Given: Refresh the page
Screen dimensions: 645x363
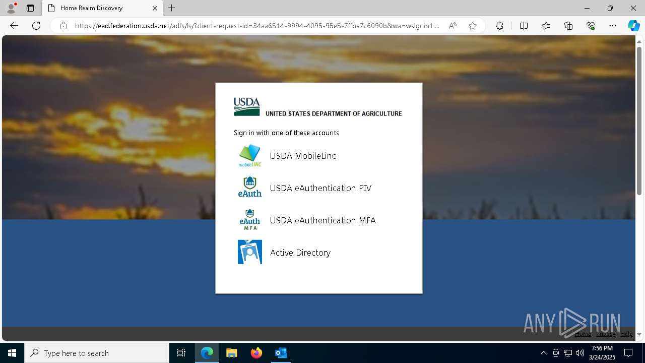Looking at the screenshot, I should point(36,26).
